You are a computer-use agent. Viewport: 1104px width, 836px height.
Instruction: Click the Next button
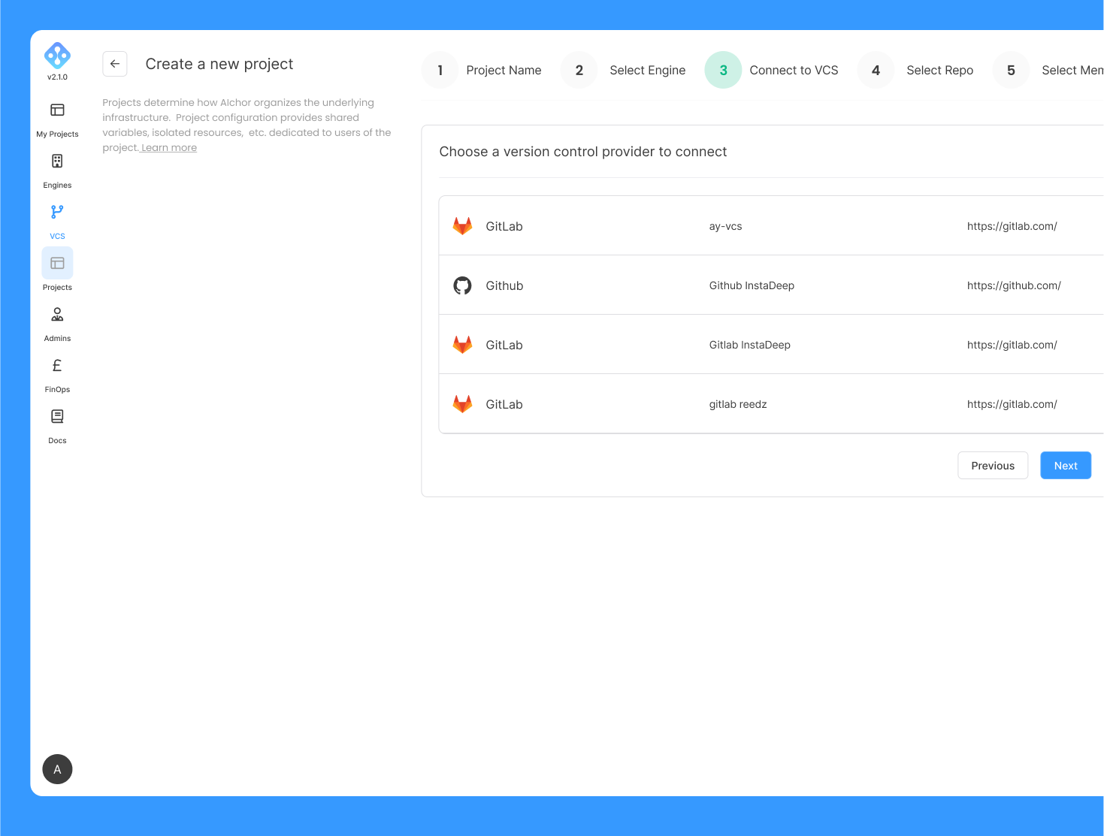tap(1066, 466)
